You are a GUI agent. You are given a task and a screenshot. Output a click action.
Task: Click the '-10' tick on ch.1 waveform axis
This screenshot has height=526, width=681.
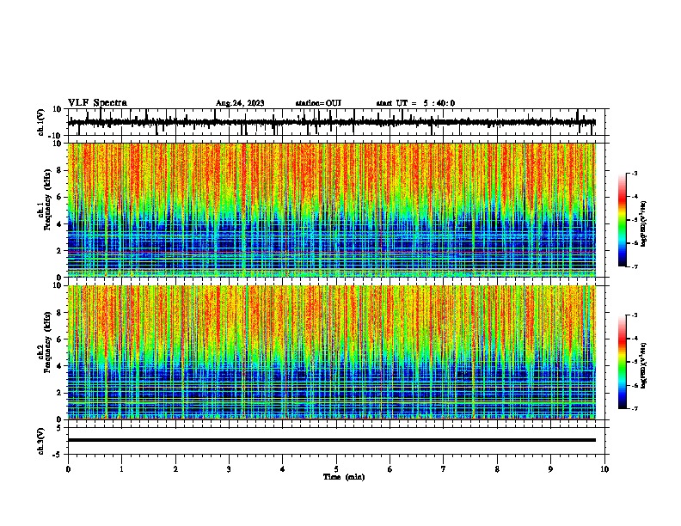point(56,137)
